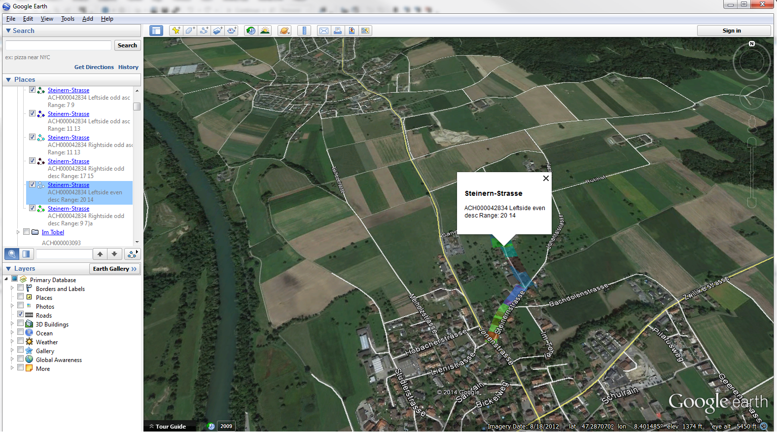Record a tour with the camera icon
The height and width of the screenshot is (434, 777).
click(x=232, y=31)
